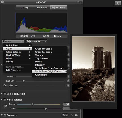Click the Noise Reduction section title
This screenshot has height=118, width=122.
[16, 94]
